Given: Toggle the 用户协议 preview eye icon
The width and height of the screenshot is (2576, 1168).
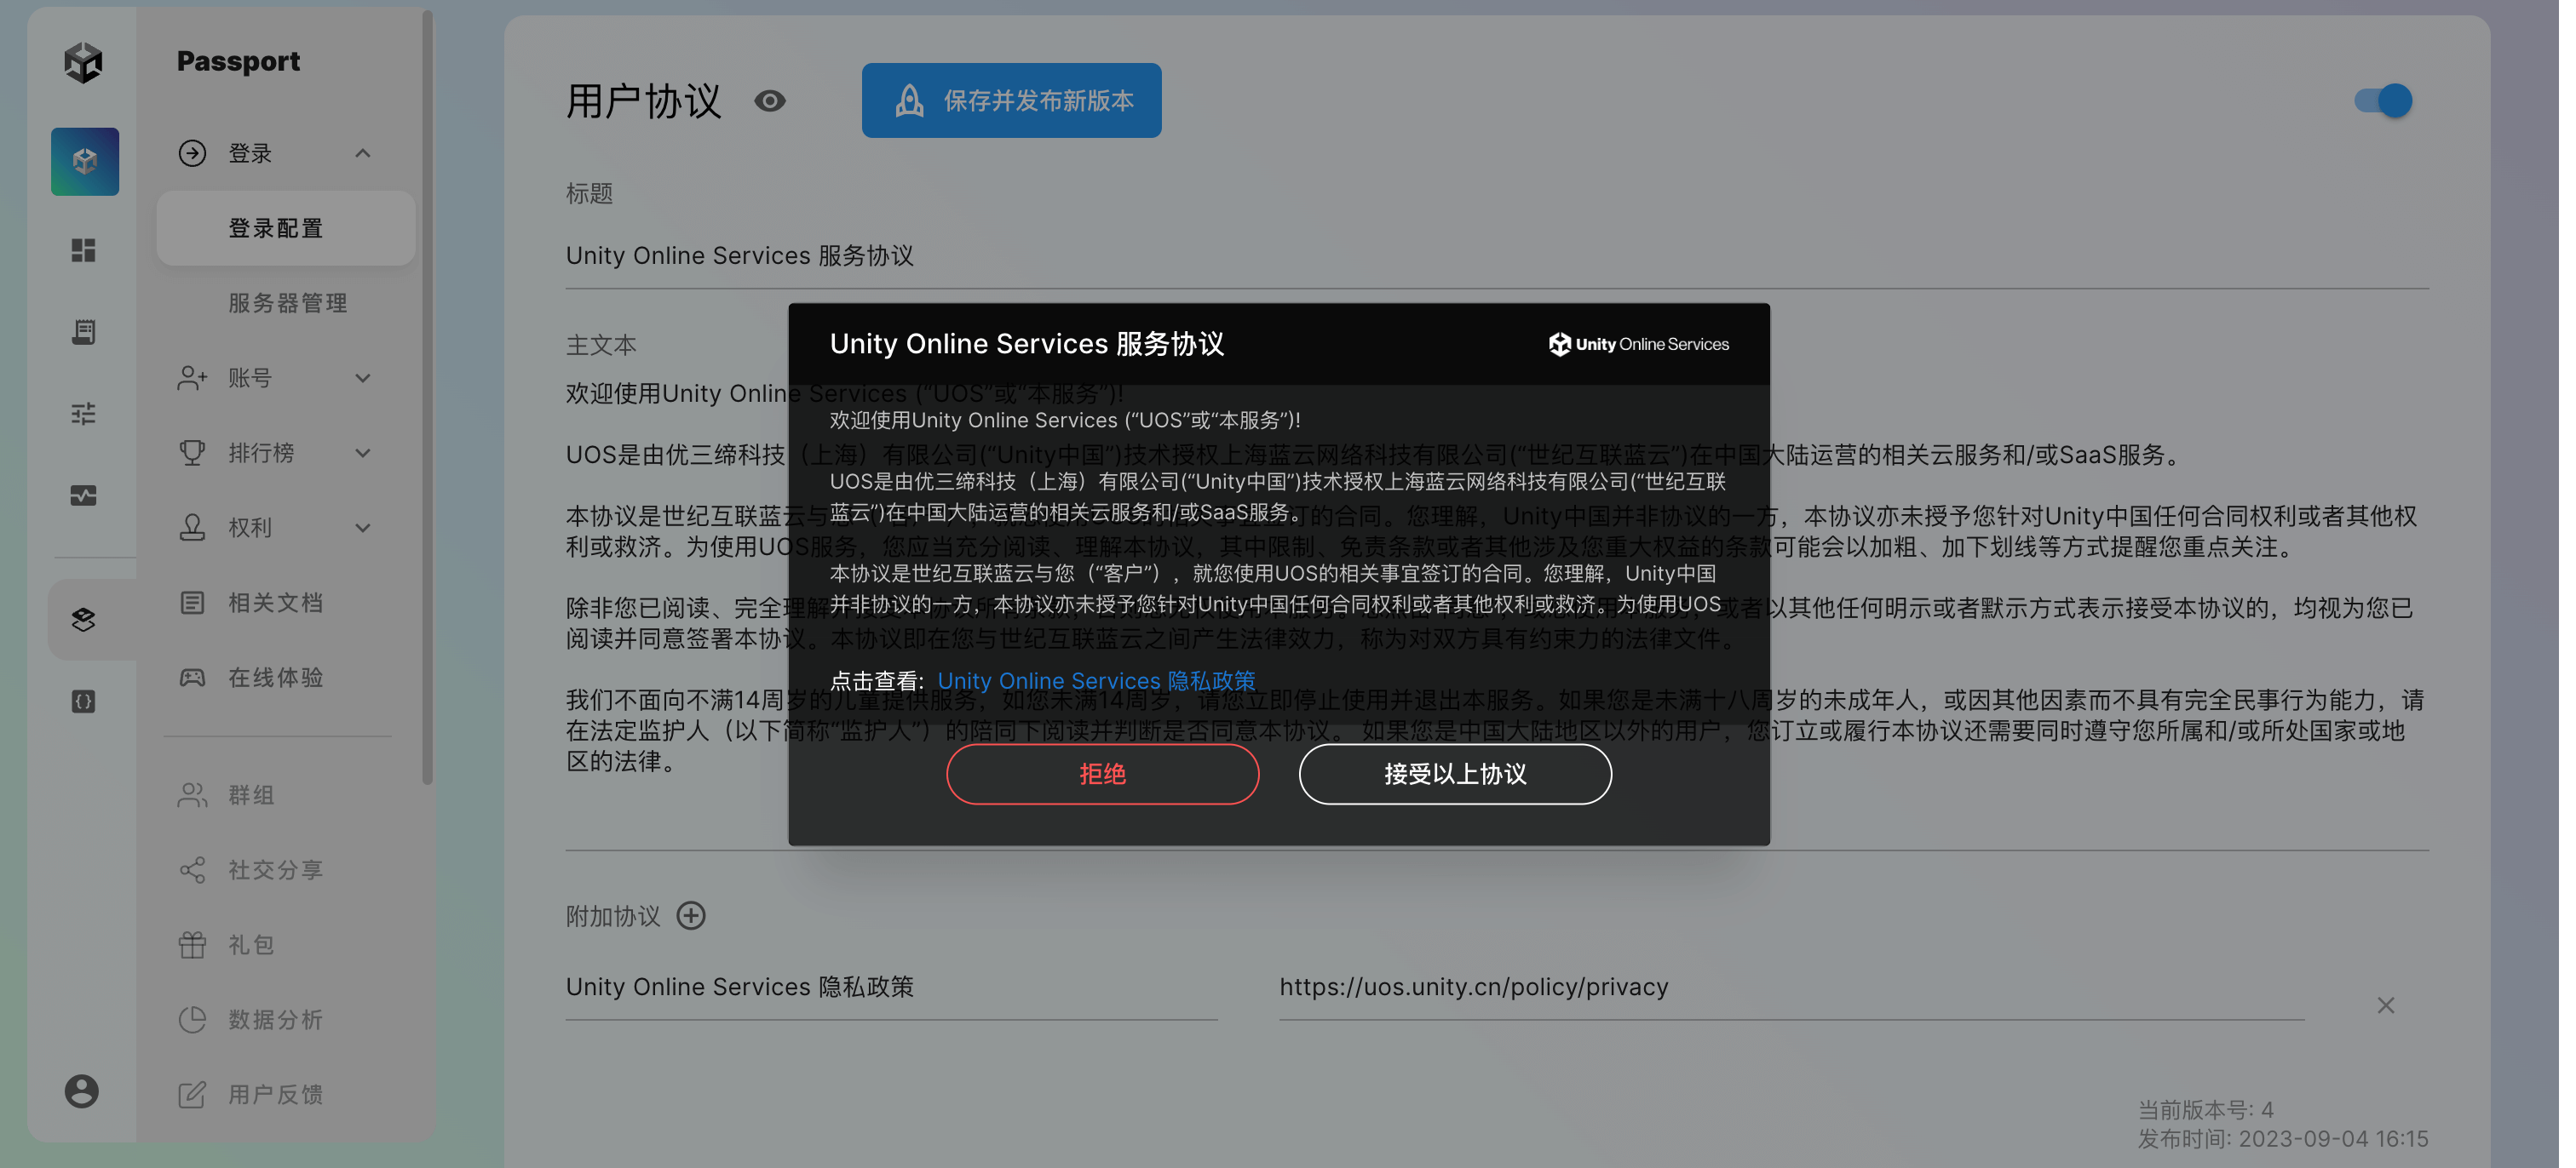Looking at the screenshot, I should (x=769, y=101).
